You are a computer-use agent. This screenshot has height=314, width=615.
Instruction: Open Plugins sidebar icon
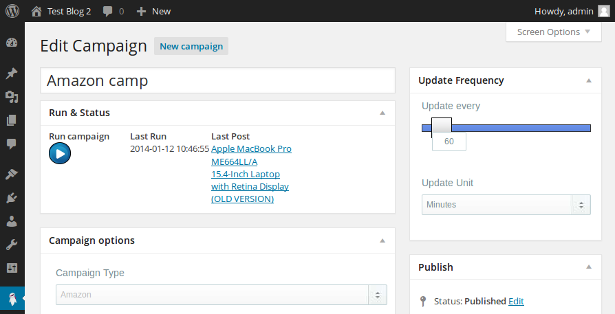[12, 198]
